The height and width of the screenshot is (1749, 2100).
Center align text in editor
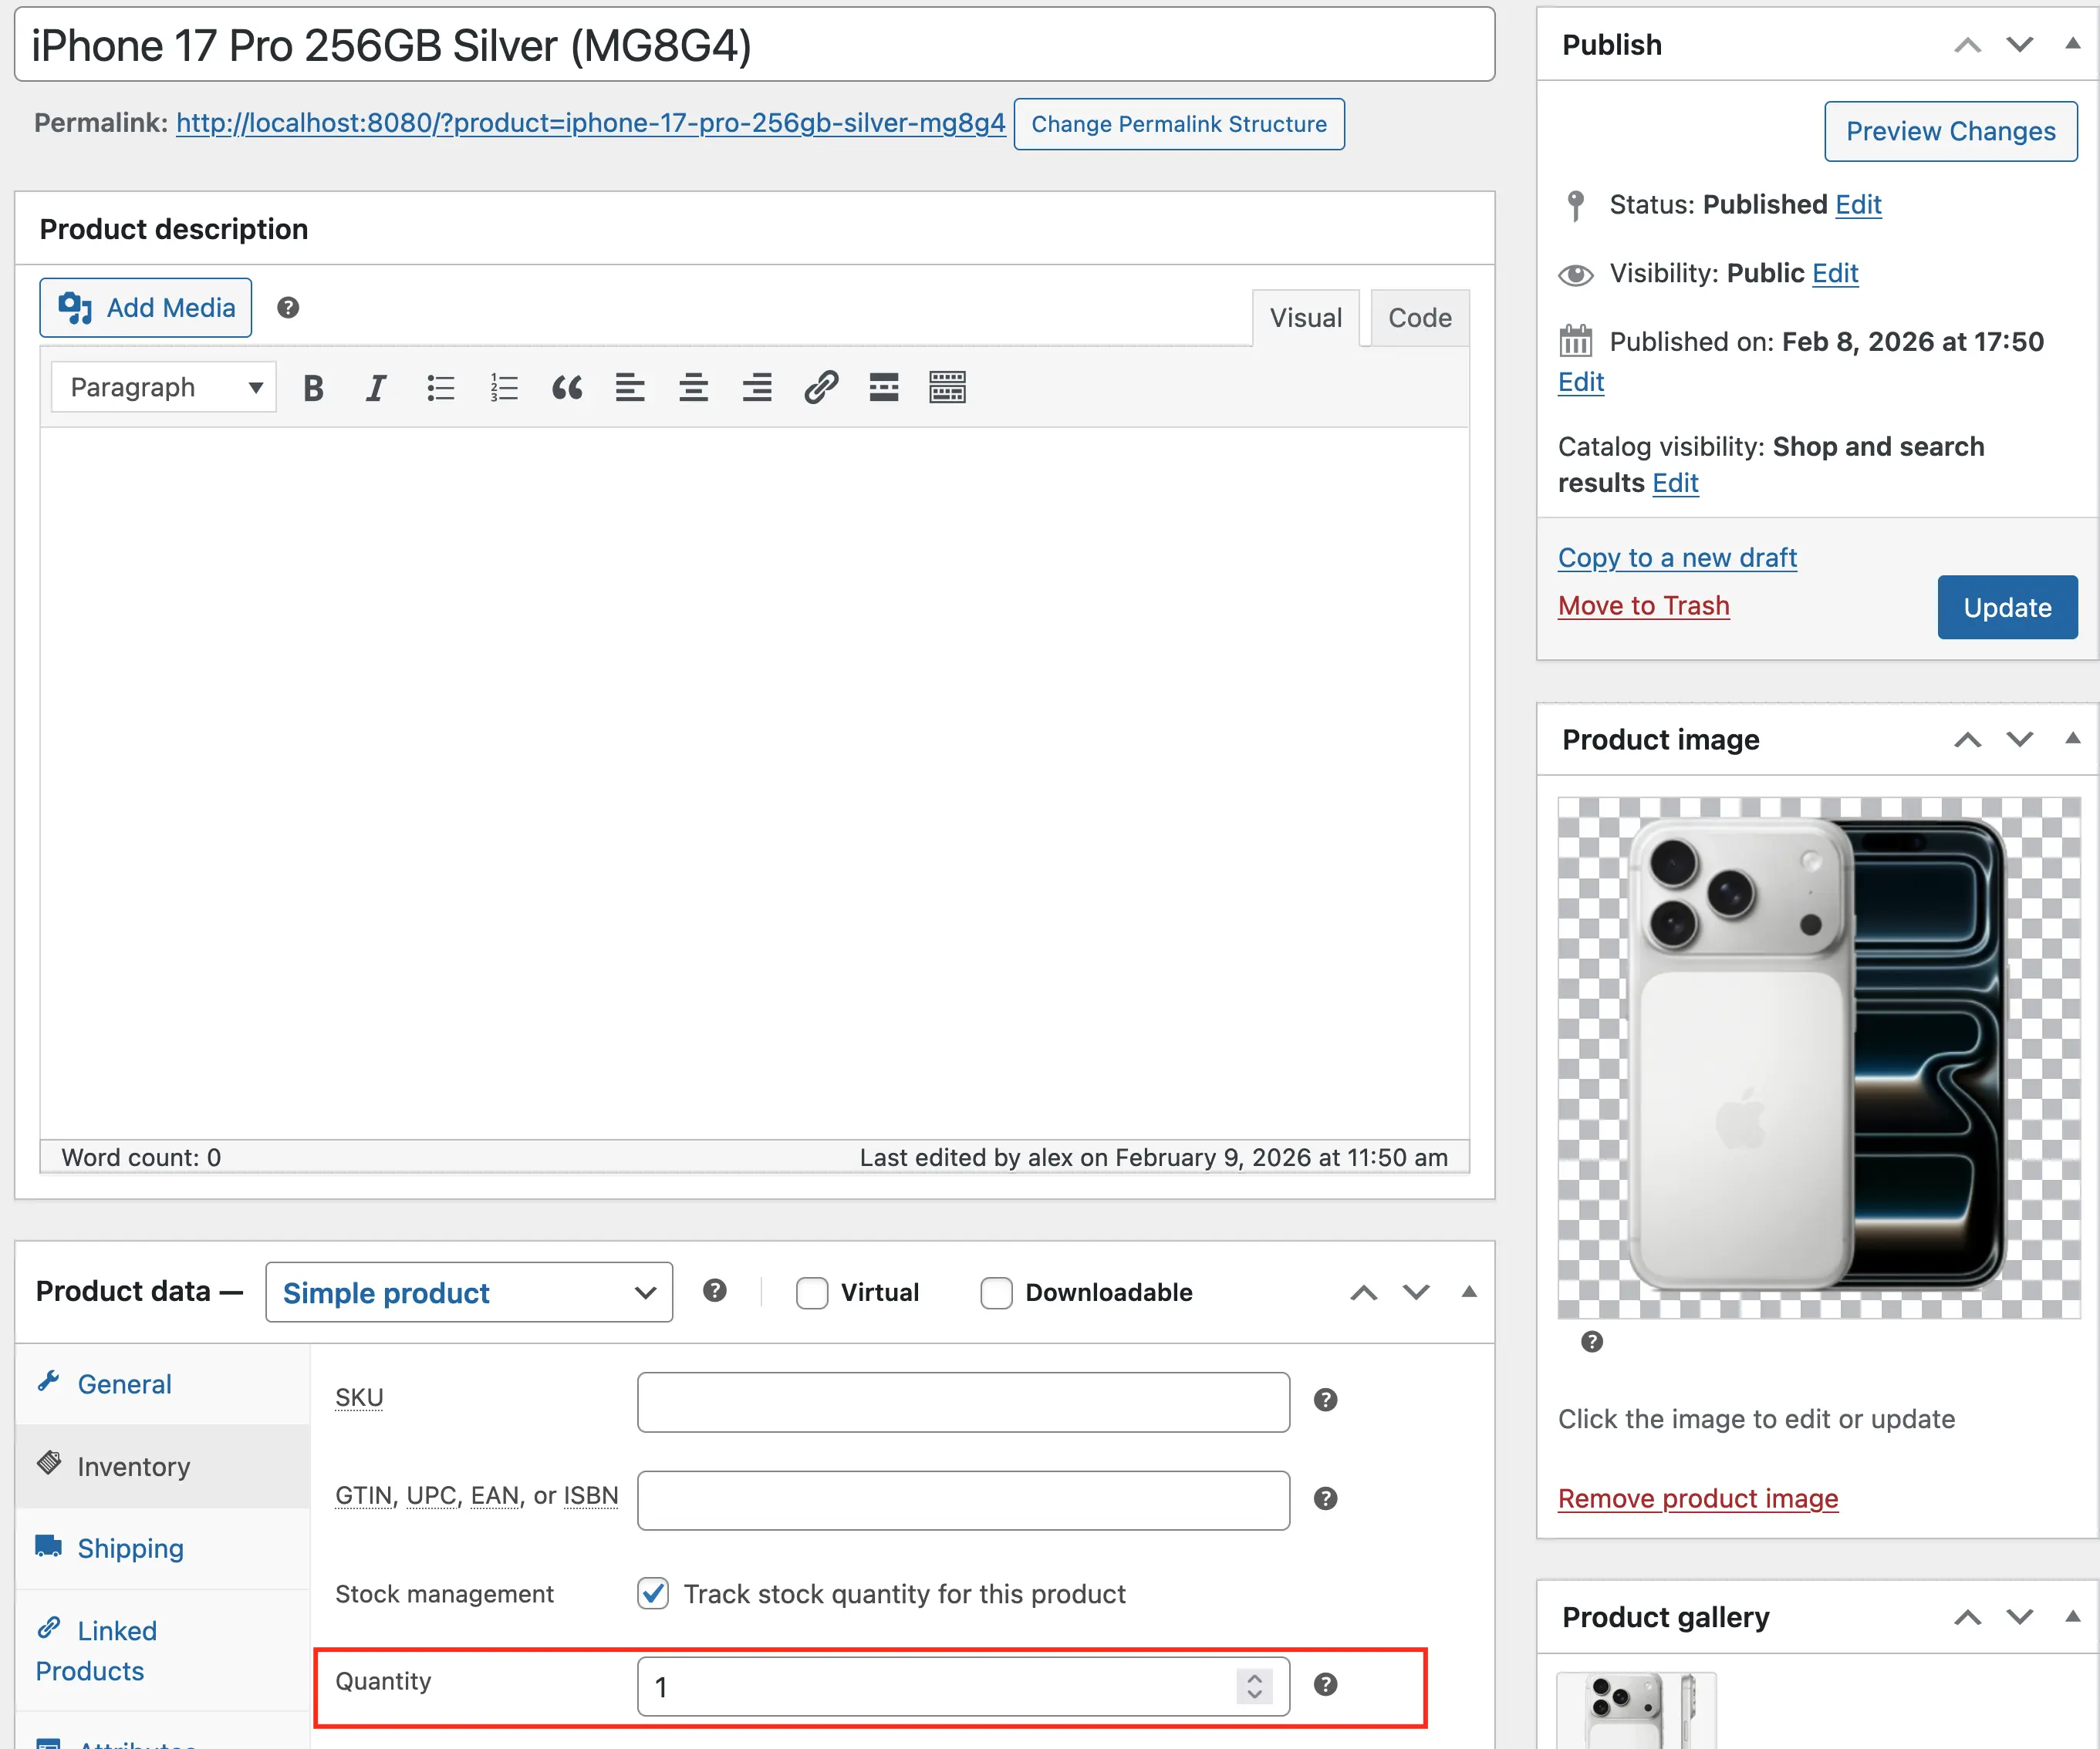point(693,388)
